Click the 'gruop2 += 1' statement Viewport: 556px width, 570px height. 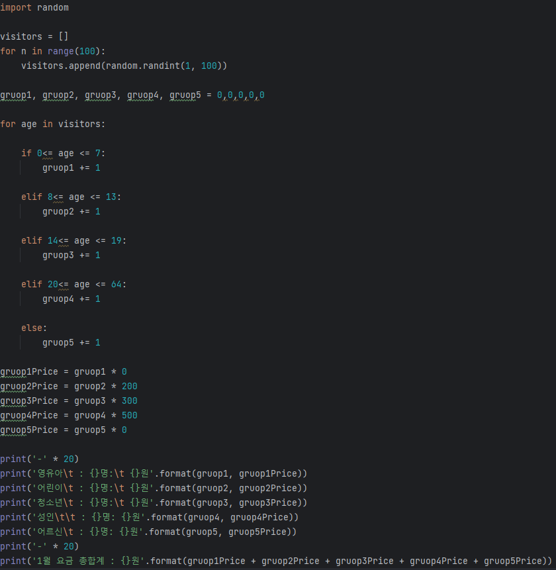click(71, 212)
